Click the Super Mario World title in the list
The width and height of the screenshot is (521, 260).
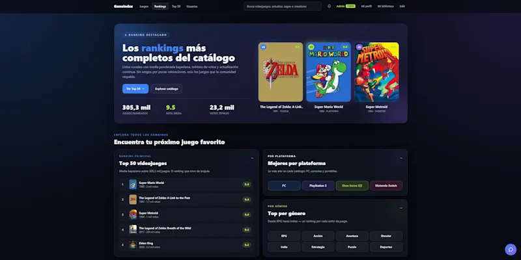pyautogui.click(x=151, y=183)
